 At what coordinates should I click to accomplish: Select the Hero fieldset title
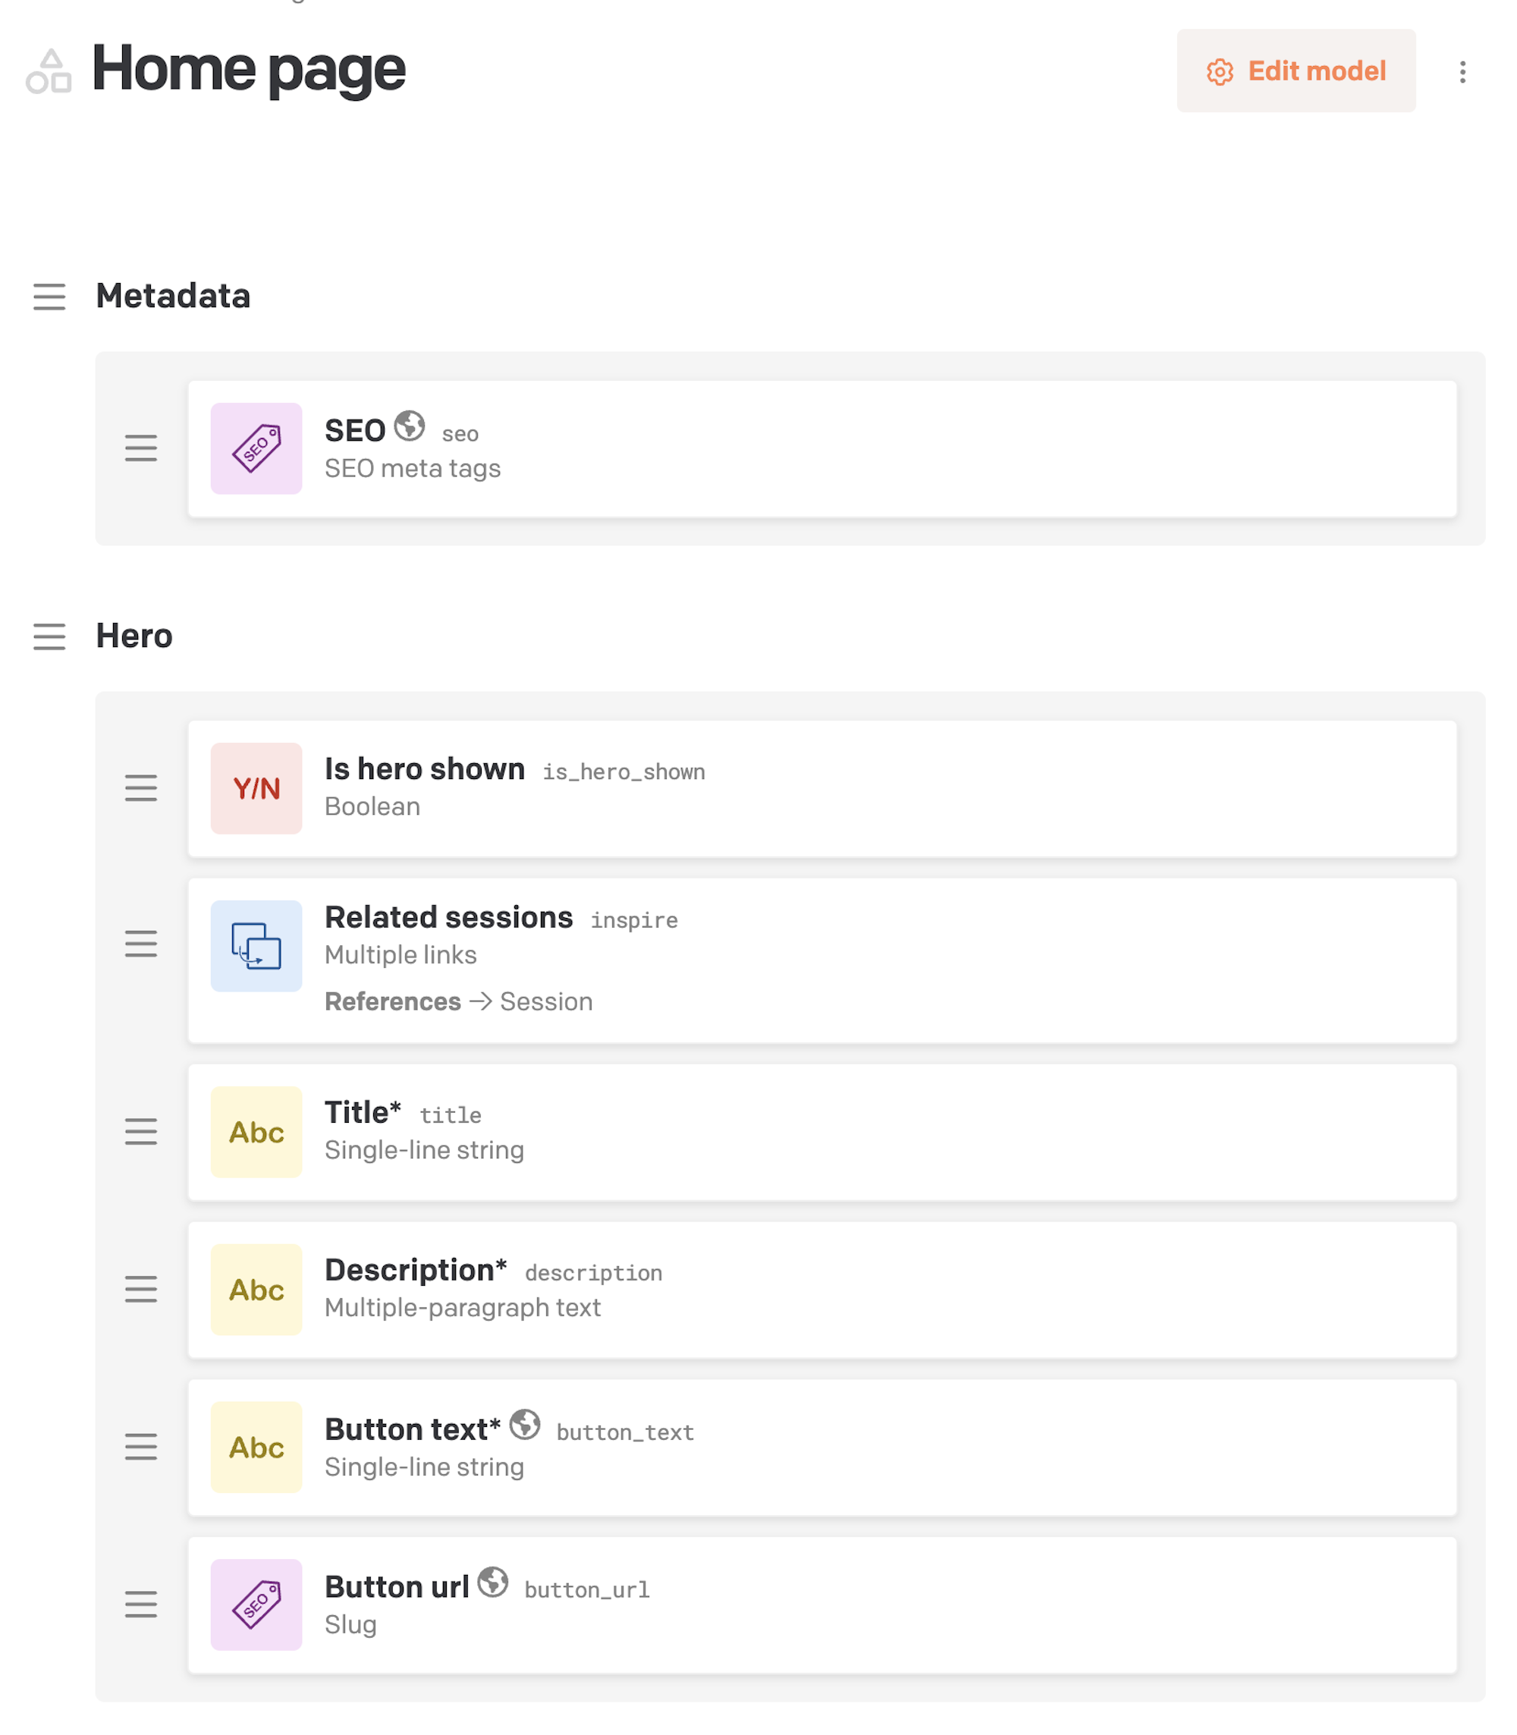click(x=133, y=636)
